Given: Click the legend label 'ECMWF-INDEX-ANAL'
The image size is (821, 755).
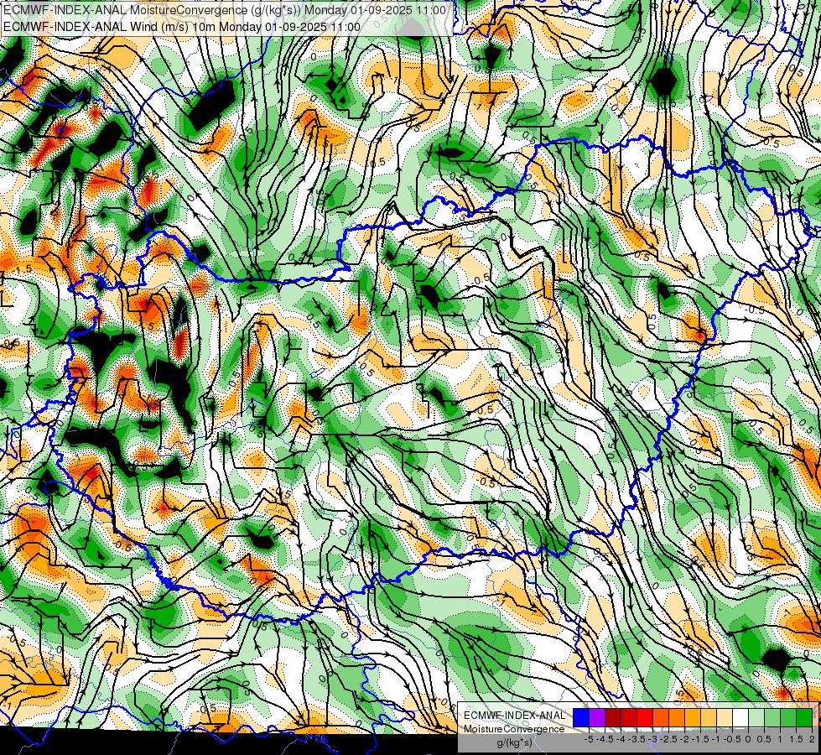Looking at the screenshot, I should tap(515, 716).
